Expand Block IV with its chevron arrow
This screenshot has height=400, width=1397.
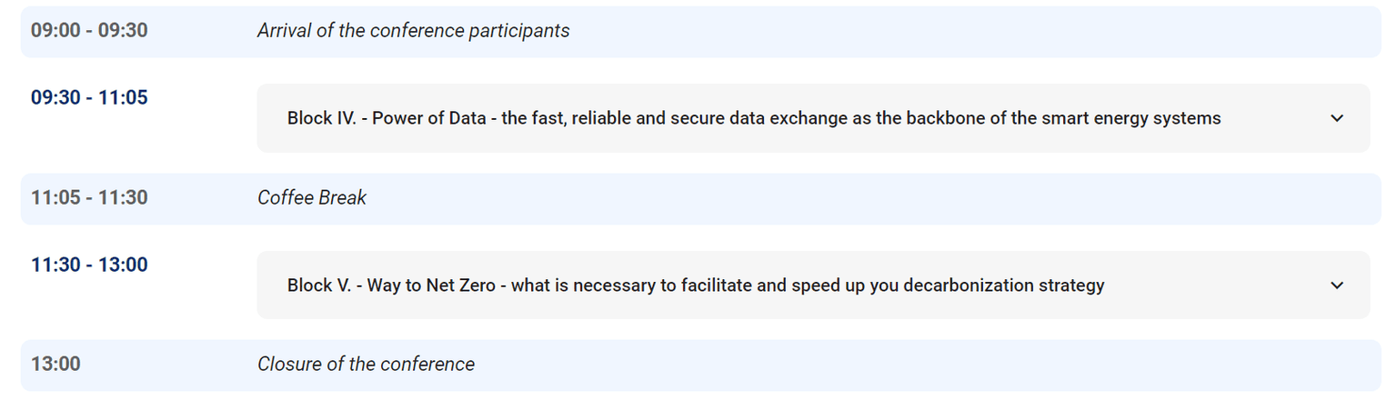[x=1336, y=118]
